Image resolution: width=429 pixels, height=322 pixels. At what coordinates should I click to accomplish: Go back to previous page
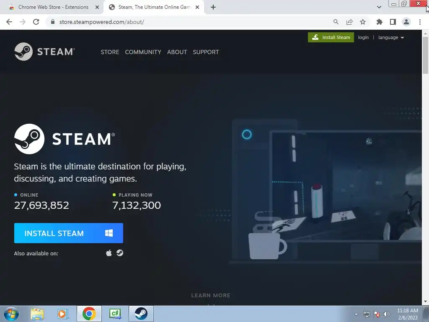tap(9, 22)
